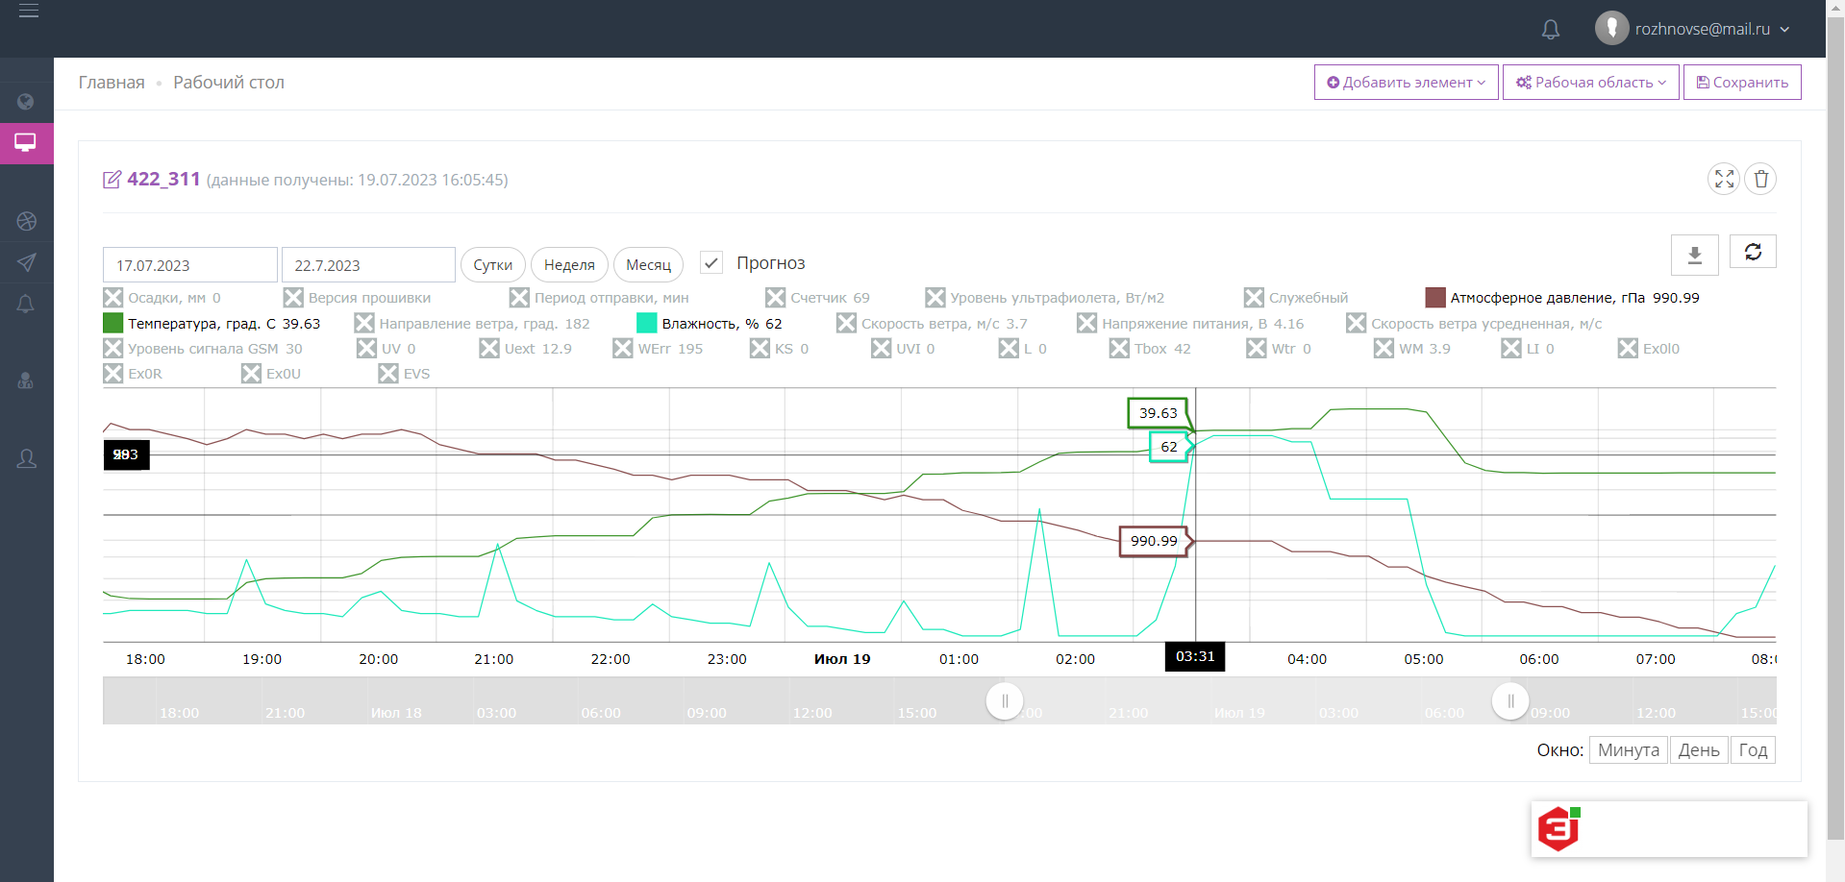Open paper plane icon in sidebar
The width and height of the screenshot is (1845, 882).
26,262
